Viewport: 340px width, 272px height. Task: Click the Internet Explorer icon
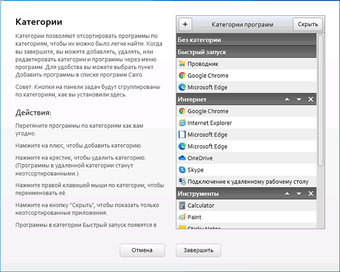(182, 123)
